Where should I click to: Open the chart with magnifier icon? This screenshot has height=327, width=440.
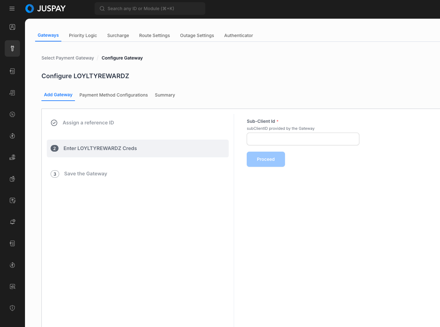point(12,286)
